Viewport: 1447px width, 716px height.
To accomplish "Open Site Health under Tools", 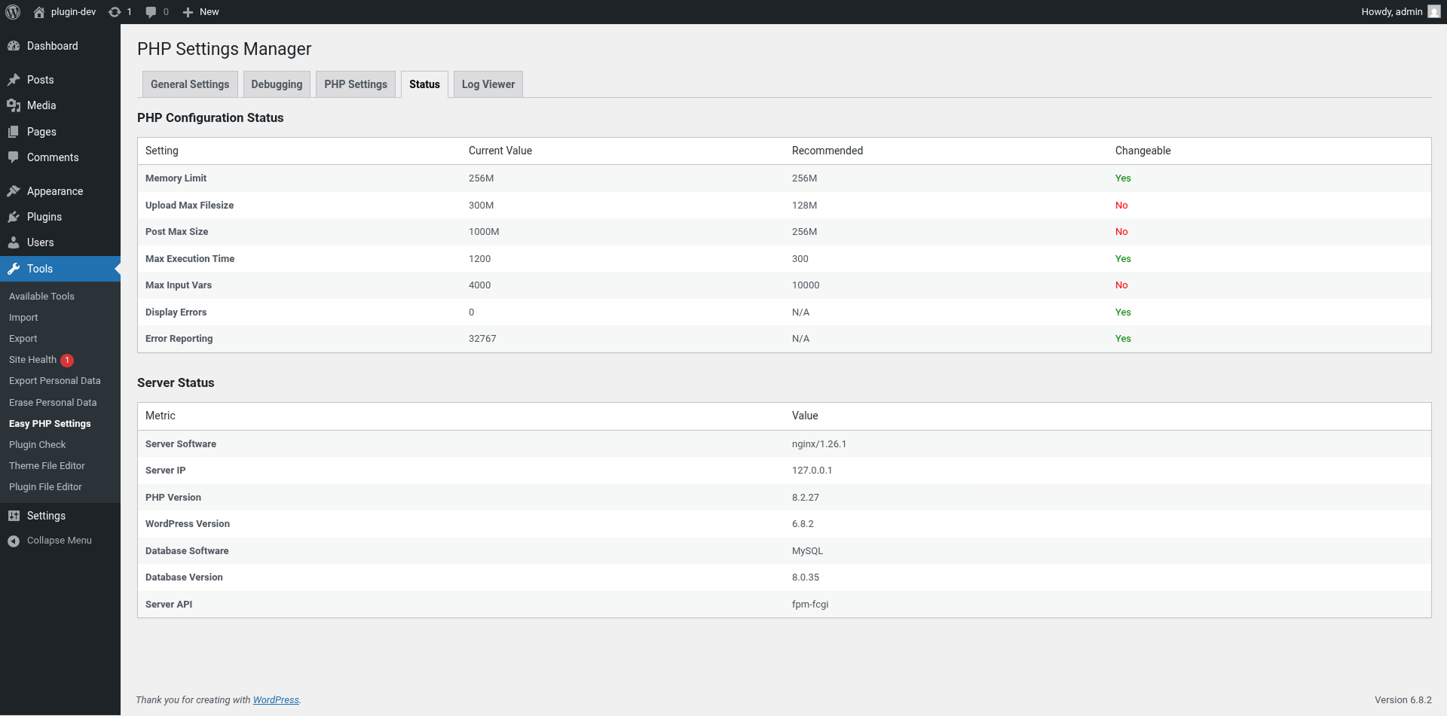I will coord(32,360).
